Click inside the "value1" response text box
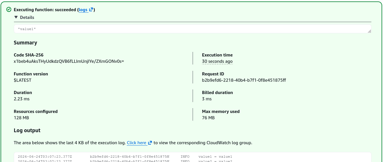This screenshot has height=162, width=383. (x=192, y=29)
